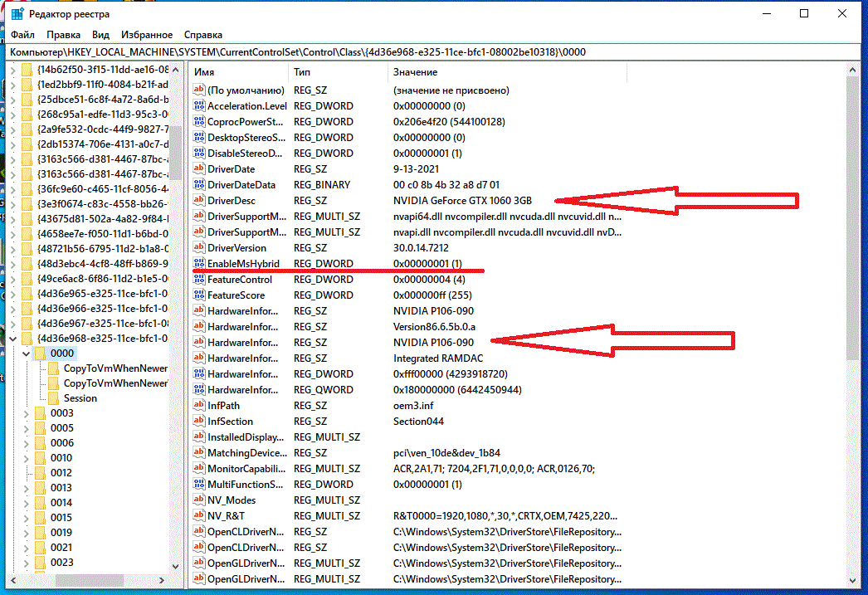This screenshot has height=595, width=868.
Task: Click the icon next to Acceleration.Level
Action: pyautogui.click(x=198, y=105)
